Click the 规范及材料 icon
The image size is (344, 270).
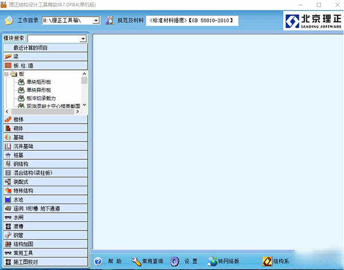[110, 21]
